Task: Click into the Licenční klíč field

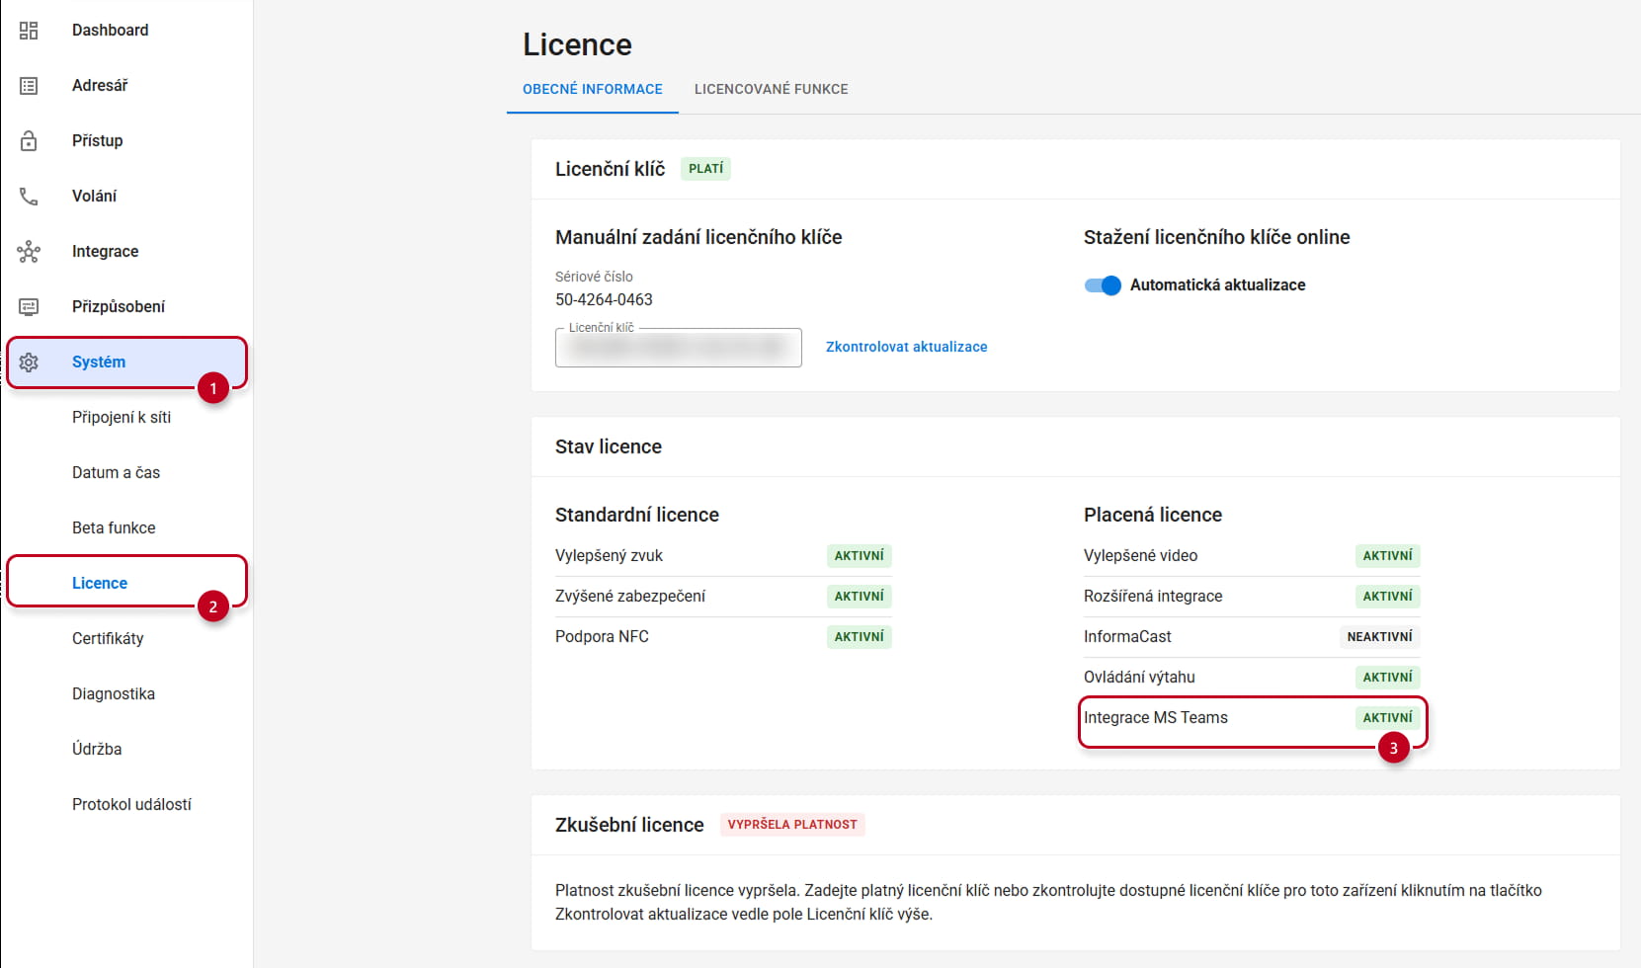Action: coord(679,348)
